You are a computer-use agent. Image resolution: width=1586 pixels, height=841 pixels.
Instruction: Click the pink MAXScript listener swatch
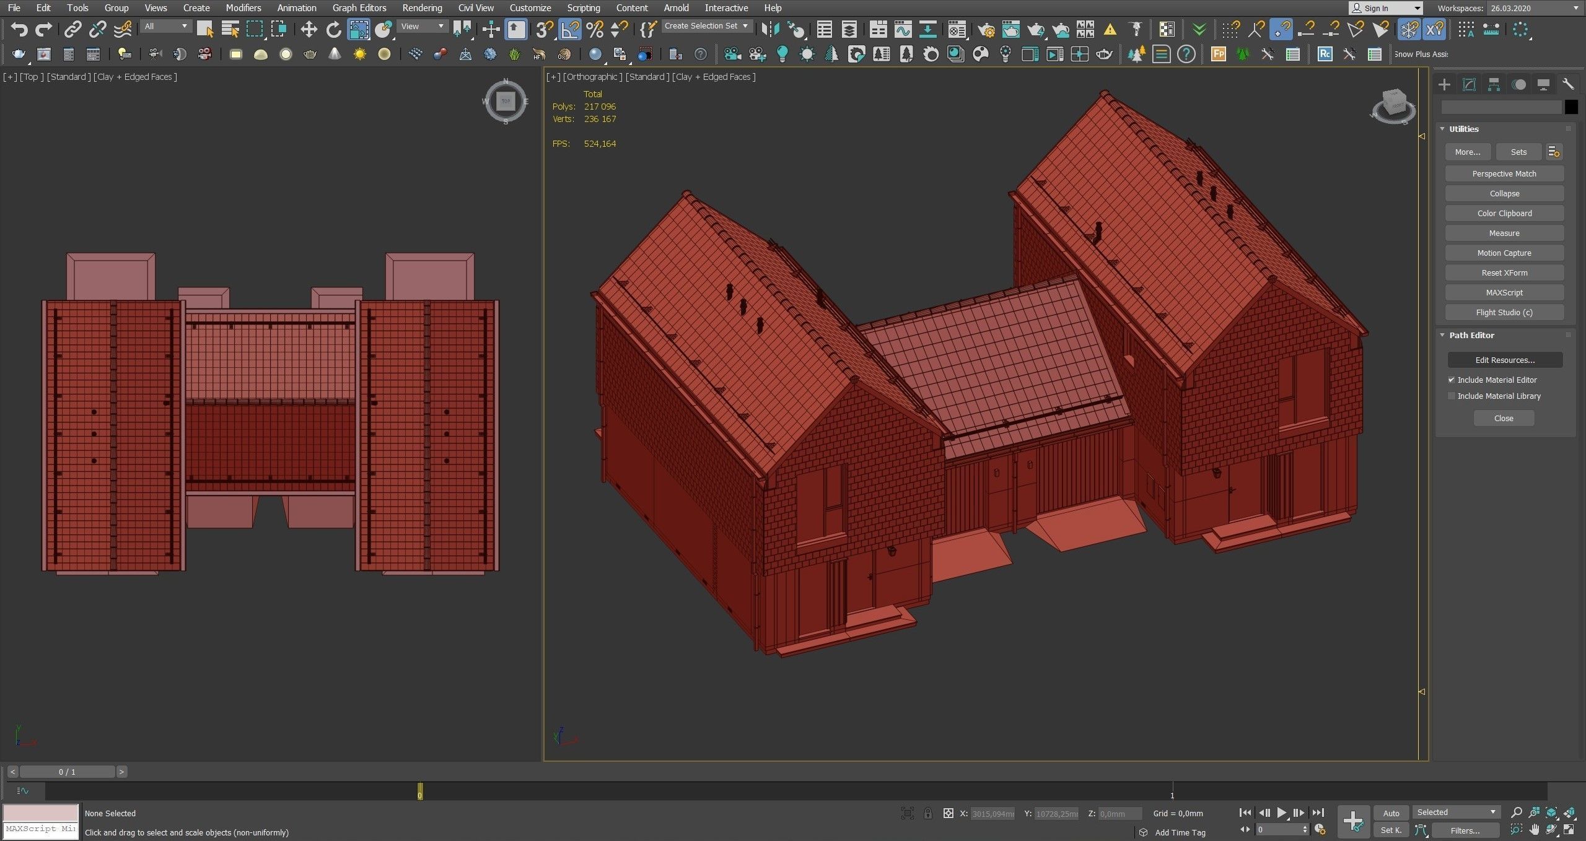click(x=41, y=812)
